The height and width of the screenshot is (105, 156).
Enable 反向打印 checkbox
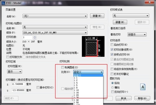pyautogui.click(x=112, y=92)
